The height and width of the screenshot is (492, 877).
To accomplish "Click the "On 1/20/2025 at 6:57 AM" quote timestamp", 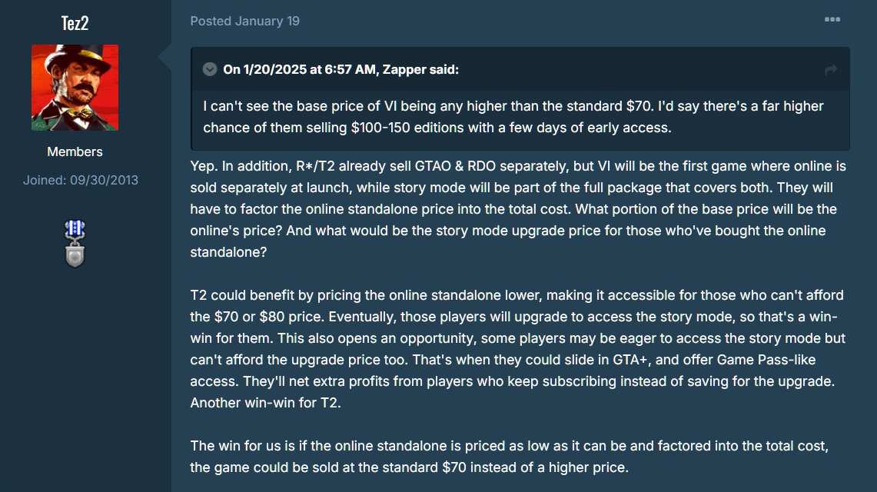I will click(300, 69).
